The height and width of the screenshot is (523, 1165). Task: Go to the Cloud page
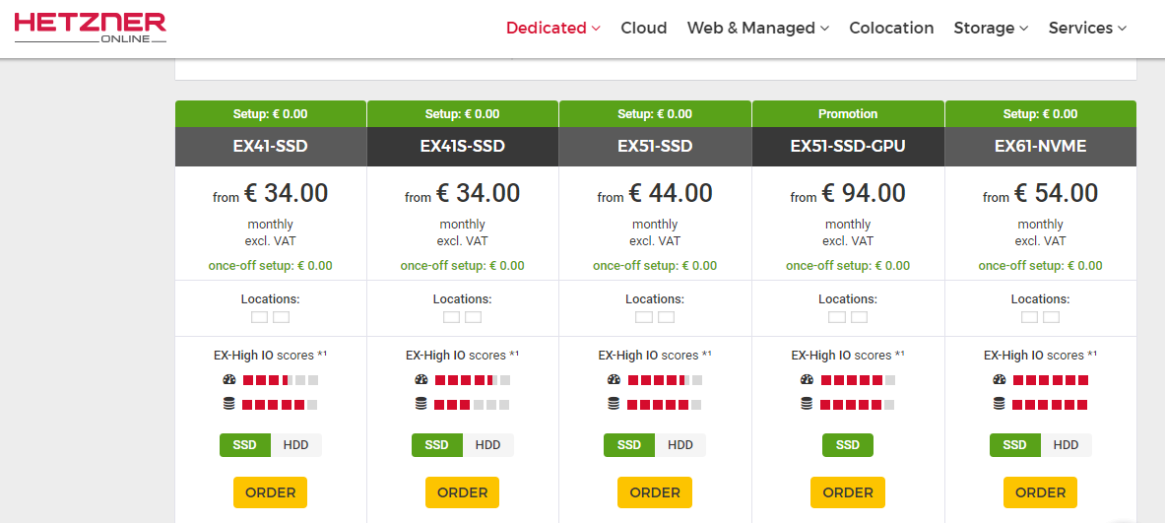(643, 28)
